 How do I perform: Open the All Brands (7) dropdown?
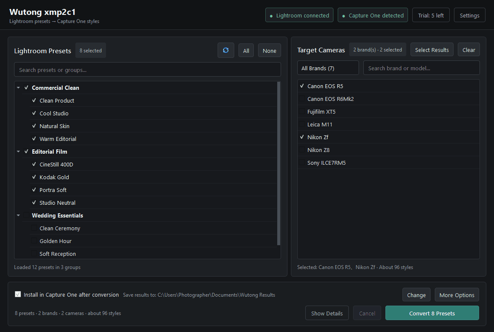[328, 68]
